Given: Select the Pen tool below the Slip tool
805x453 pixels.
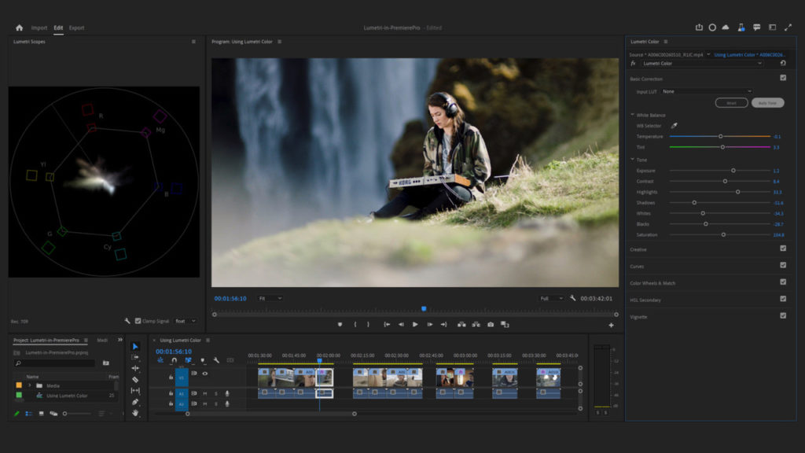Looking at the screenshot, I should [x=134, y=400].
